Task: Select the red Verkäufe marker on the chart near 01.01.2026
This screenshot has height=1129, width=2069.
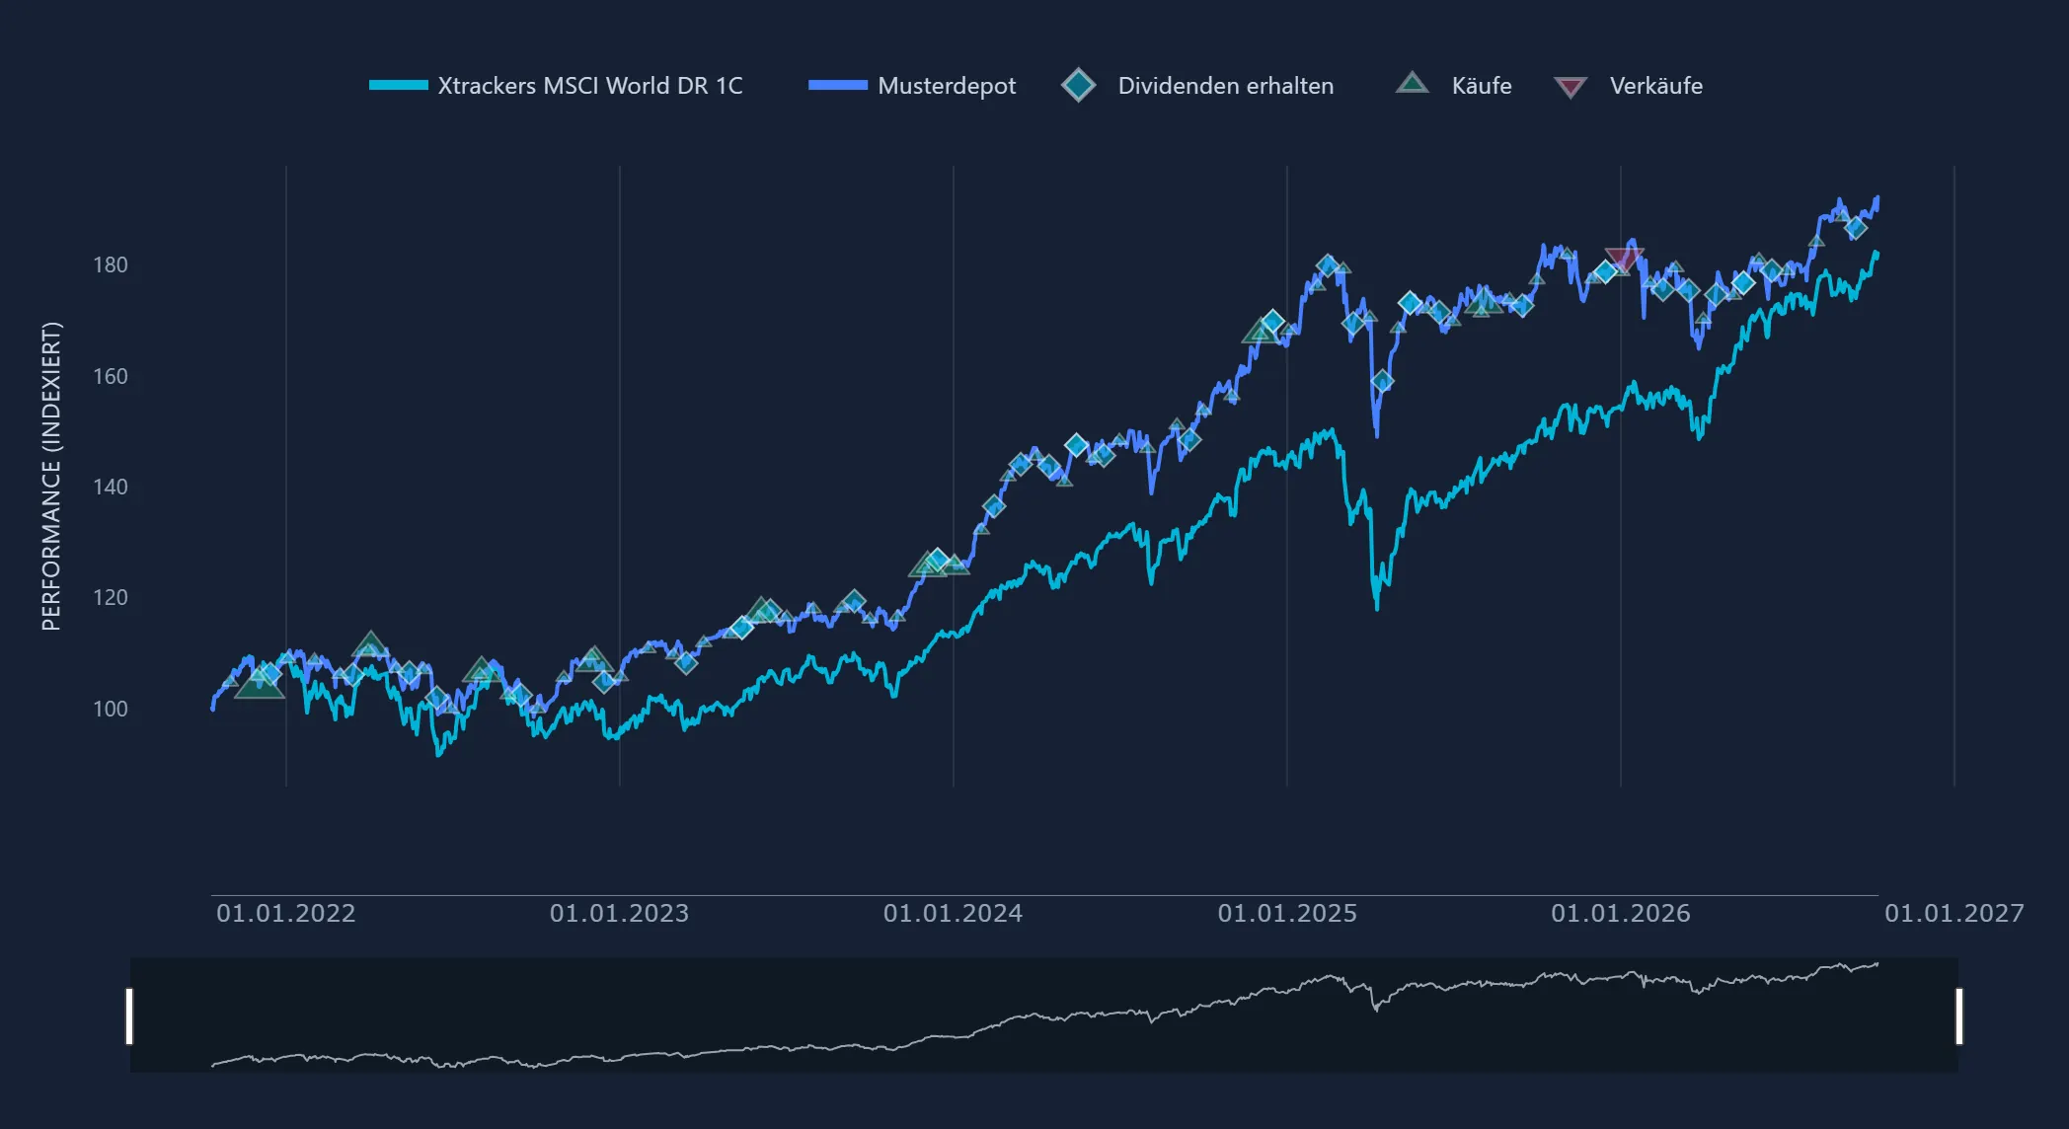Action: (1624, 260)
